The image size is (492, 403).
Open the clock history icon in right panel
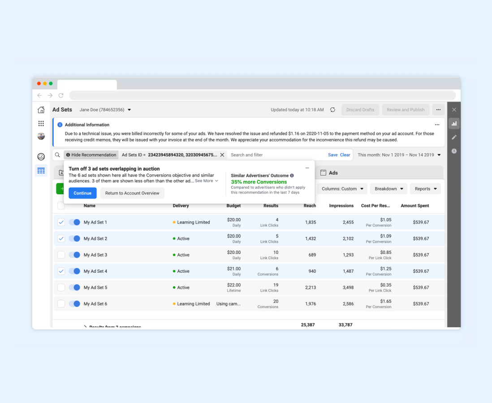click(x=454, y=151)
